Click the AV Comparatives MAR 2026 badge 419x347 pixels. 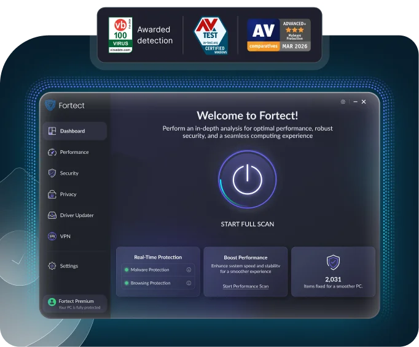279,35
